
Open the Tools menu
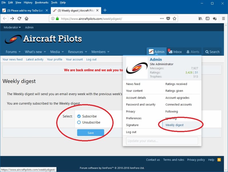54,3
